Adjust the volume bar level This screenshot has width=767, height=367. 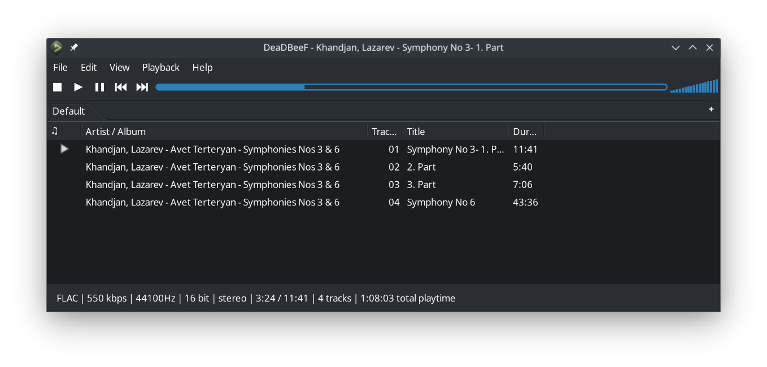pos(694,87)
